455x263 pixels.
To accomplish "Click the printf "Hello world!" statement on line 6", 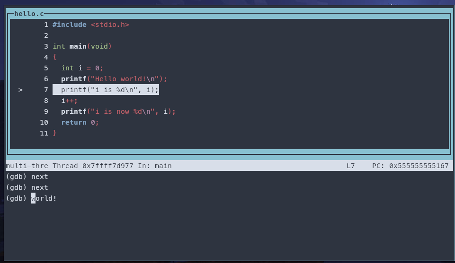I will (x=114, y=79).
